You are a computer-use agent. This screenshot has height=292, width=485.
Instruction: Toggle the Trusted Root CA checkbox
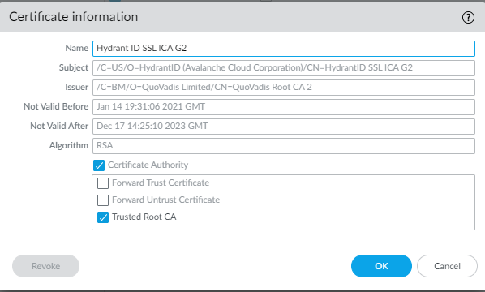(103, 217)
